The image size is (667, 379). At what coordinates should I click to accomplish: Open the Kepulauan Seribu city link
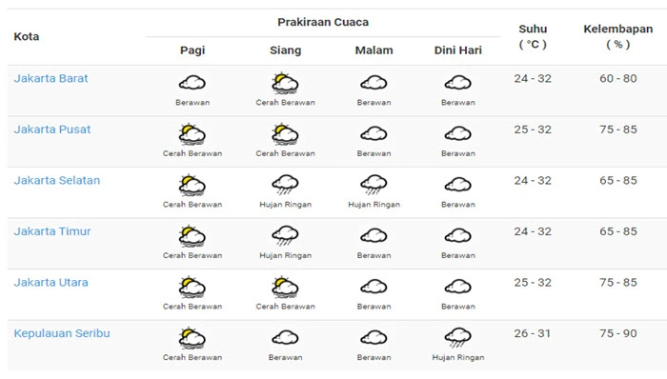(x=62, y=333)
